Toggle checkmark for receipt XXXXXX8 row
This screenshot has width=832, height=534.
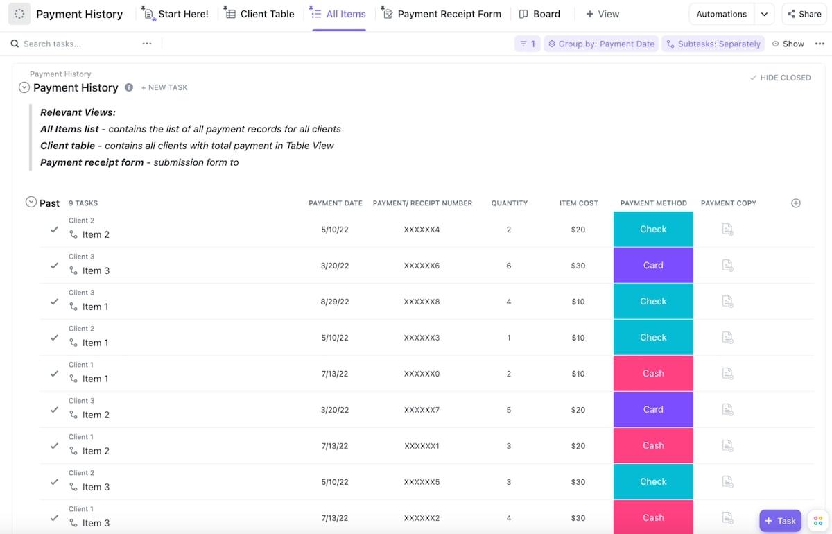coord(54,301)
